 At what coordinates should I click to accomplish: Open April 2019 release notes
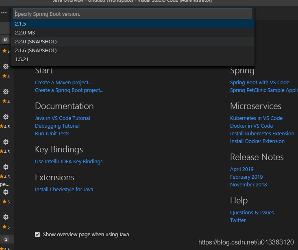click(242, 169)
